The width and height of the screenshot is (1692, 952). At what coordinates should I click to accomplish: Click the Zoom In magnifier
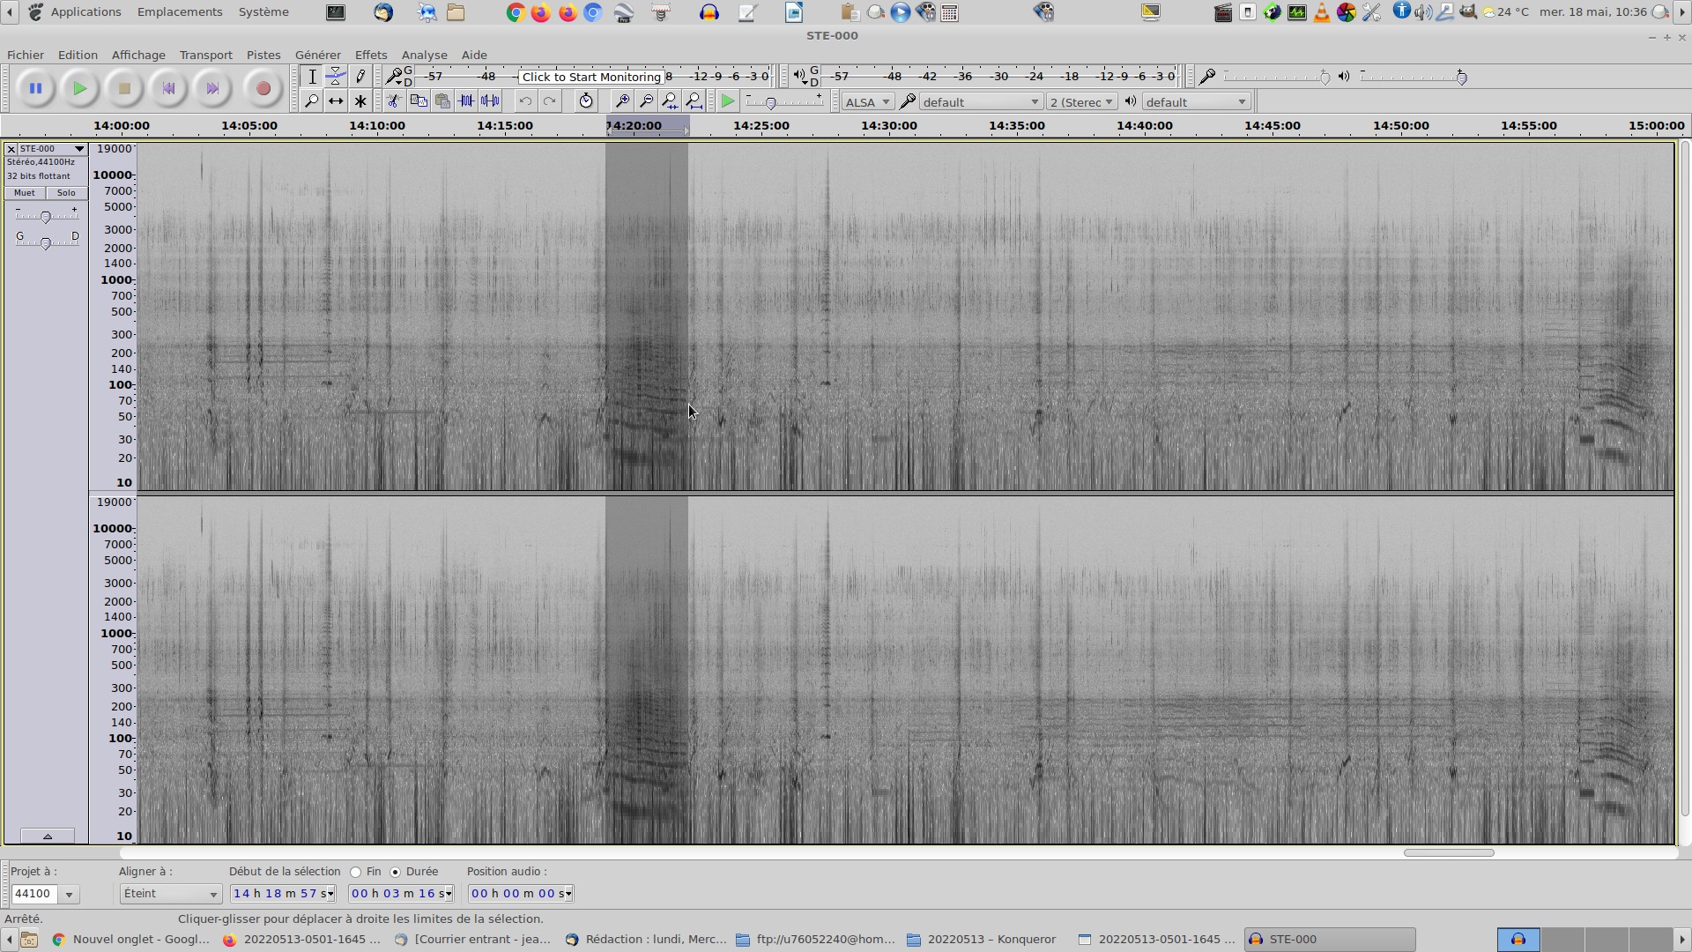[x=622, y=101]
